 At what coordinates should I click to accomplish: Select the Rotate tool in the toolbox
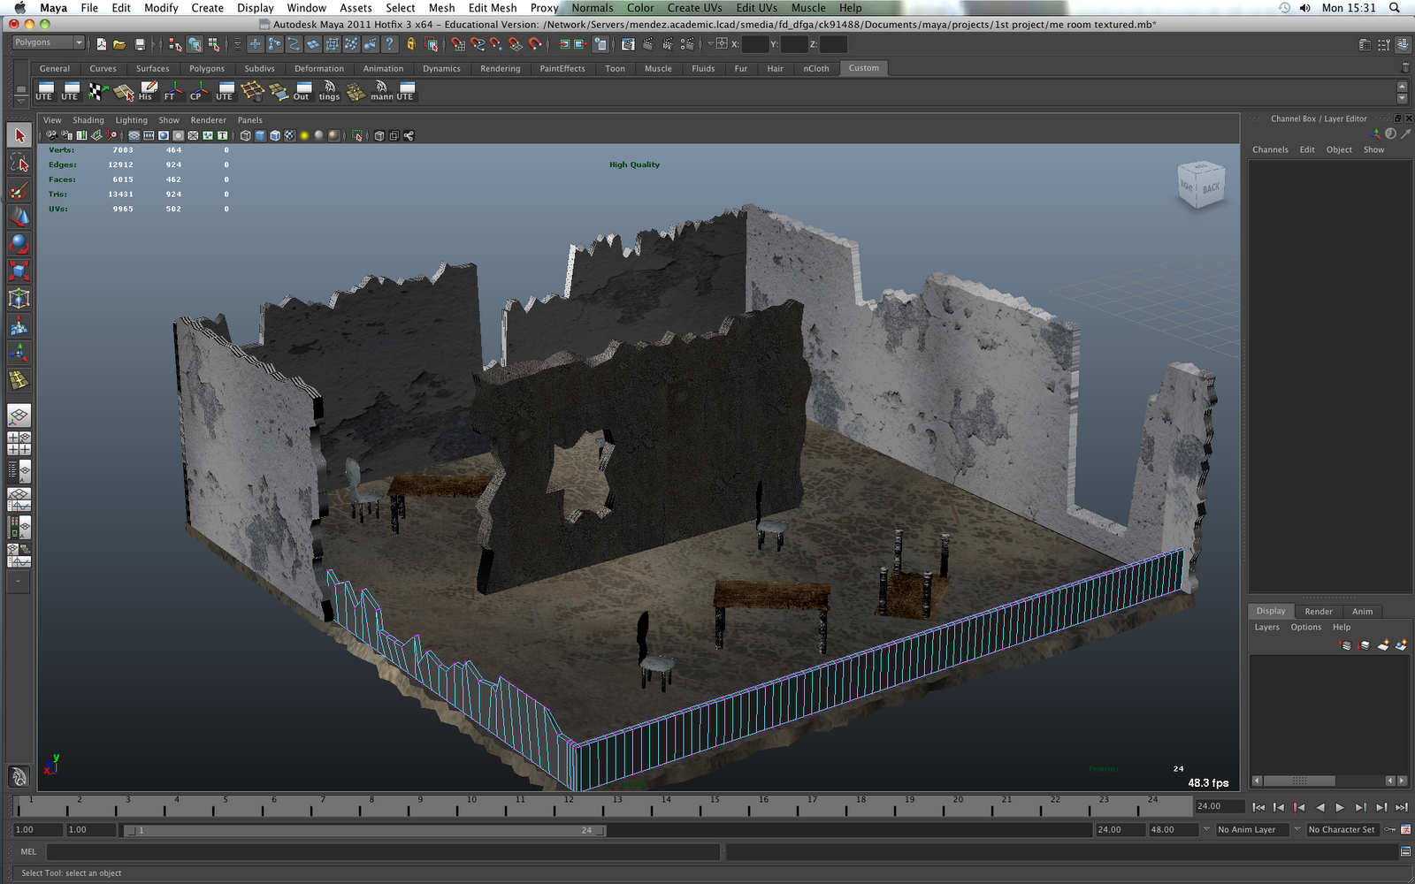pyautogui.click(x=19, y=244)
